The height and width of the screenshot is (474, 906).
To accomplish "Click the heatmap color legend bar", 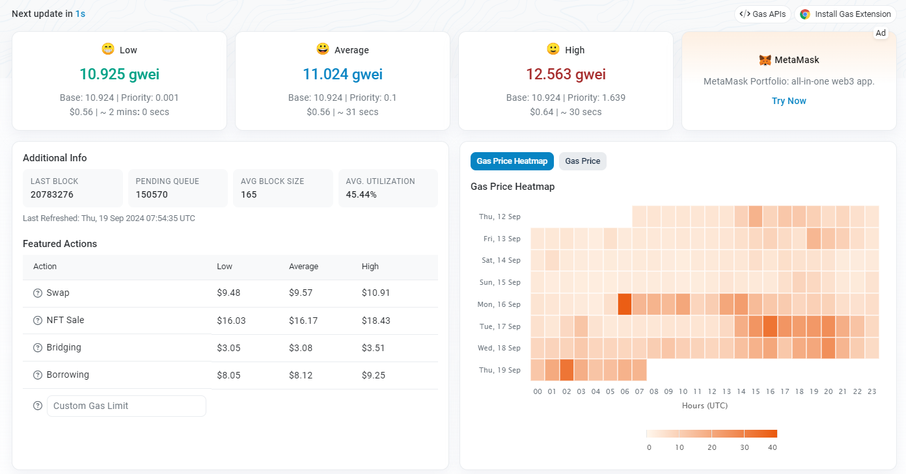I will pos(712,433).
